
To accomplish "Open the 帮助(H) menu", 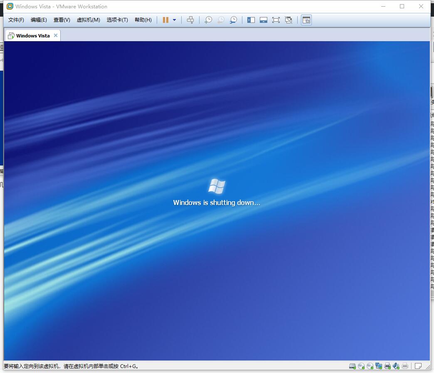I will coord(143,20).
